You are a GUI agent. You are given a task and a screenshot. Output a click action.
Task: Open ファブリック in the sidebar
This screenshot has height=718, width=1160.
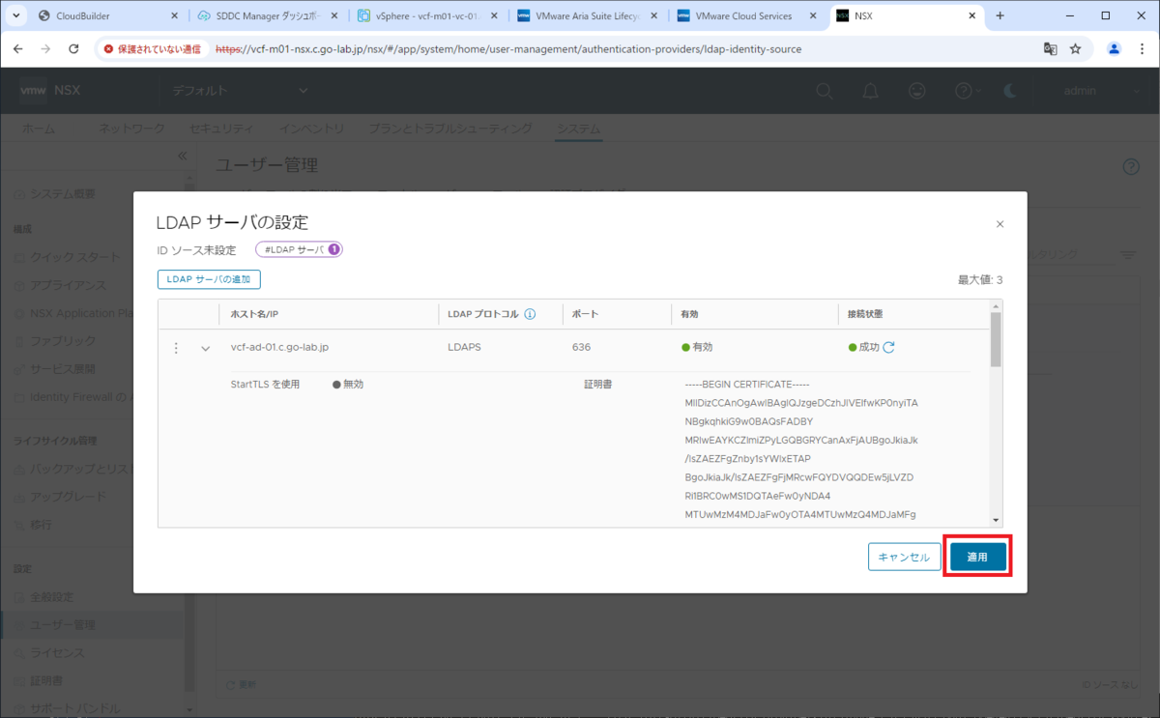[63, 341]
